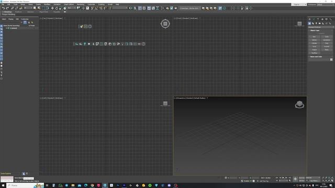Screen dimensions: 335x188
Task: Create a Cylinder primitive
Action: [x=314, y=43]
